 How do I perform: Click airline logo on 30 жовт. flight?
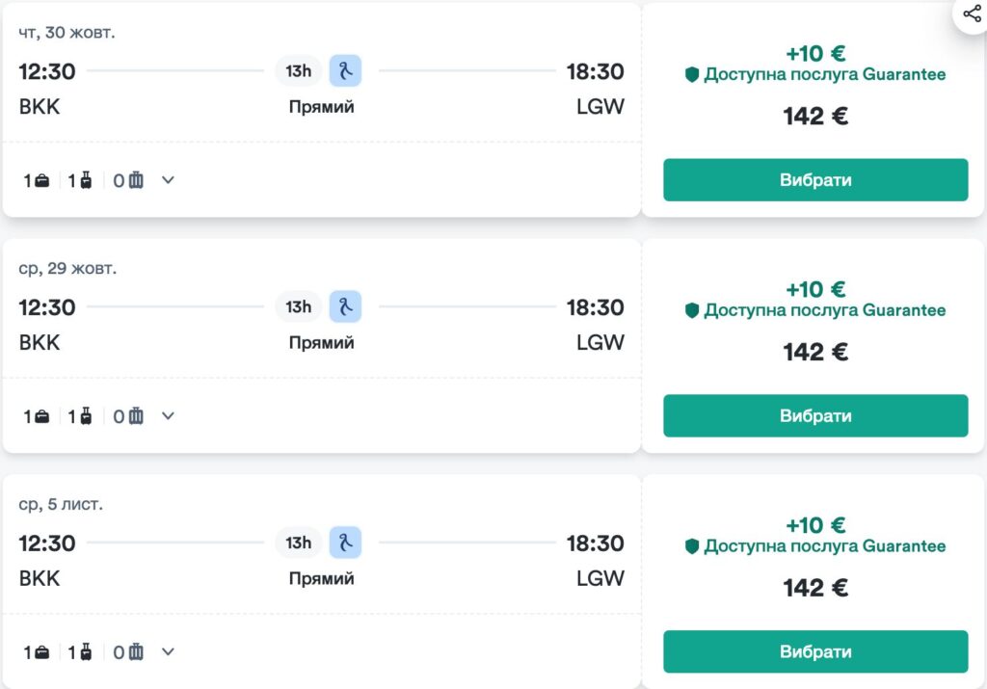345,70
